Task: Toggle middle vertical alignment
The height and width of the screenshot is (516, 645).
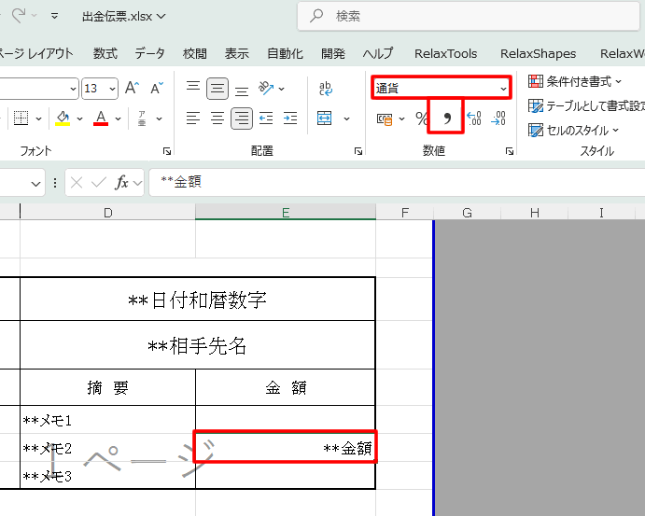Action: pos(217,89)
